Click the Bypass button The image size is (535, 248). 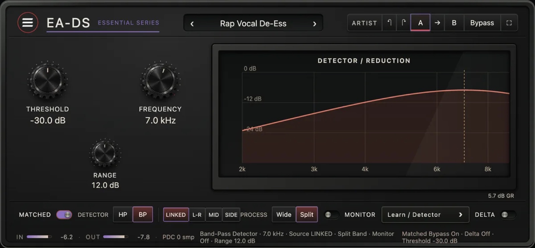click(482, 23)
